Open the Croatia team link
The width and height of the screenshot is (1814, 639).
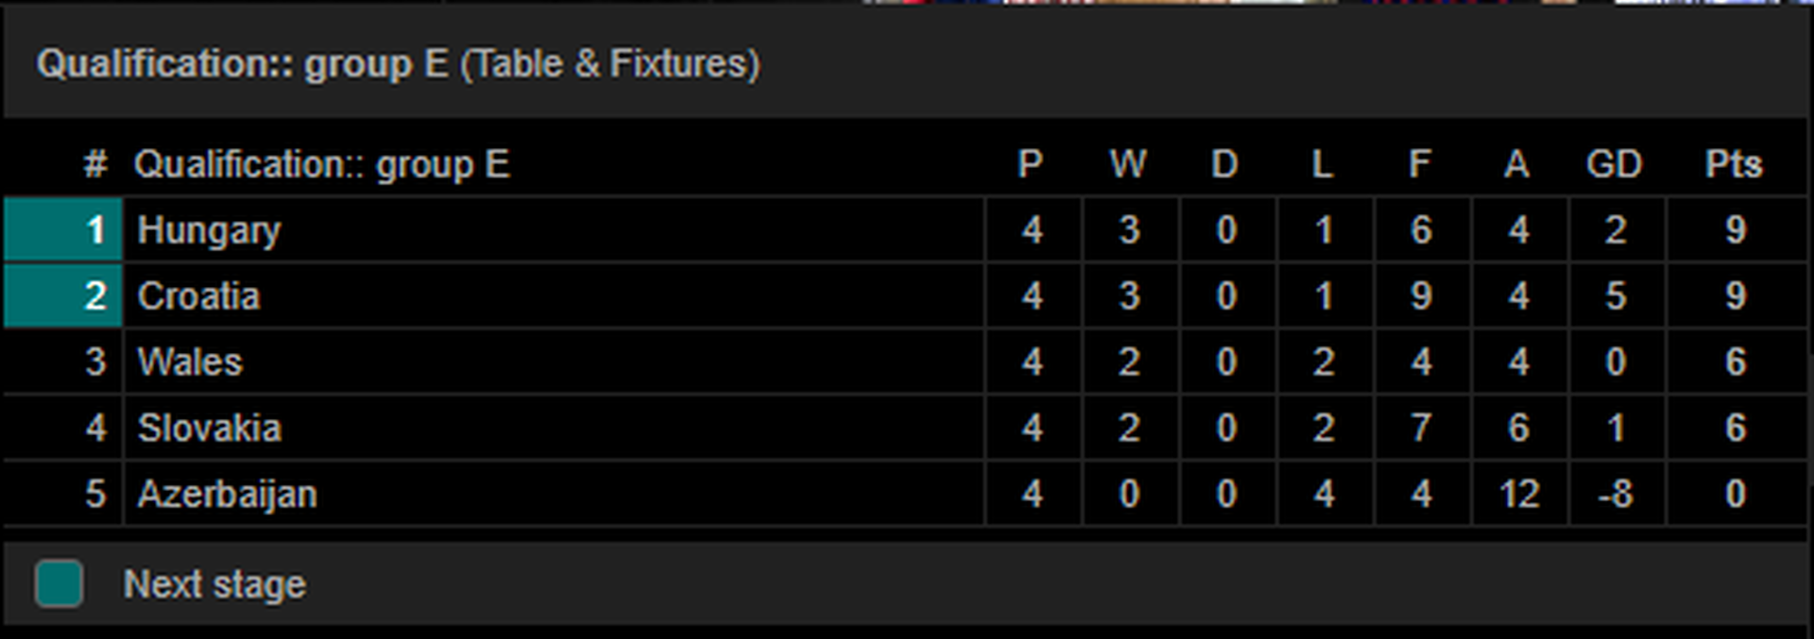[x=198, y=296]
